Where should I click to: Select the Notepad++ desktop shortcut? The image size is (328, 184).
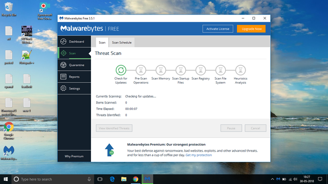pyautogui.click(x=26, y=57)
